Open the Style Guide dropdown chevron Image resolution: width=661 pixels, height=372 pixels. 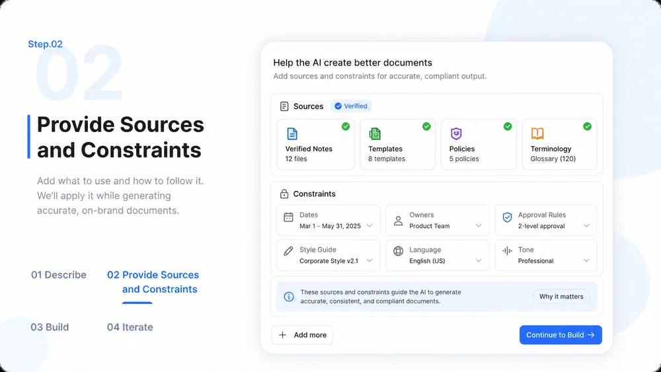point(369,261)
